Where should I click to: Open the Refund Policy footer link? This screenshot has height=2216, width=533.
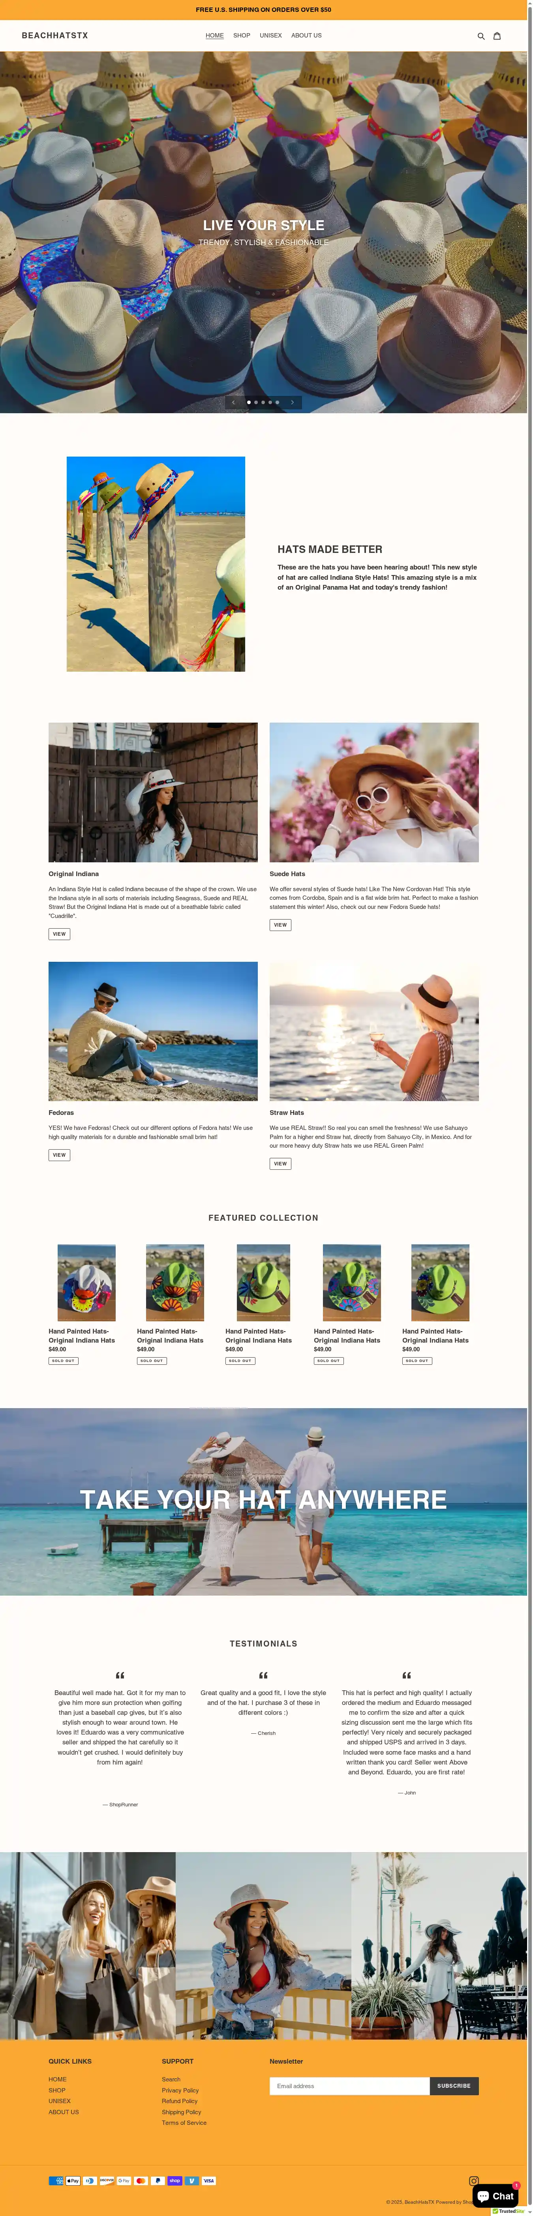180,2101
